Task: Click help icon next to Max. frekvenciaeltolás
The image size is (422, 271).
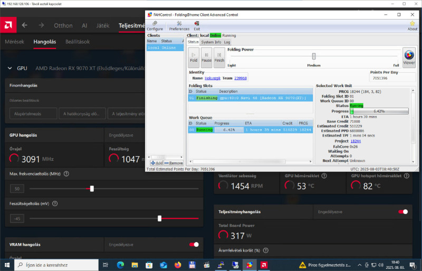Action: [x=66, y=174]
